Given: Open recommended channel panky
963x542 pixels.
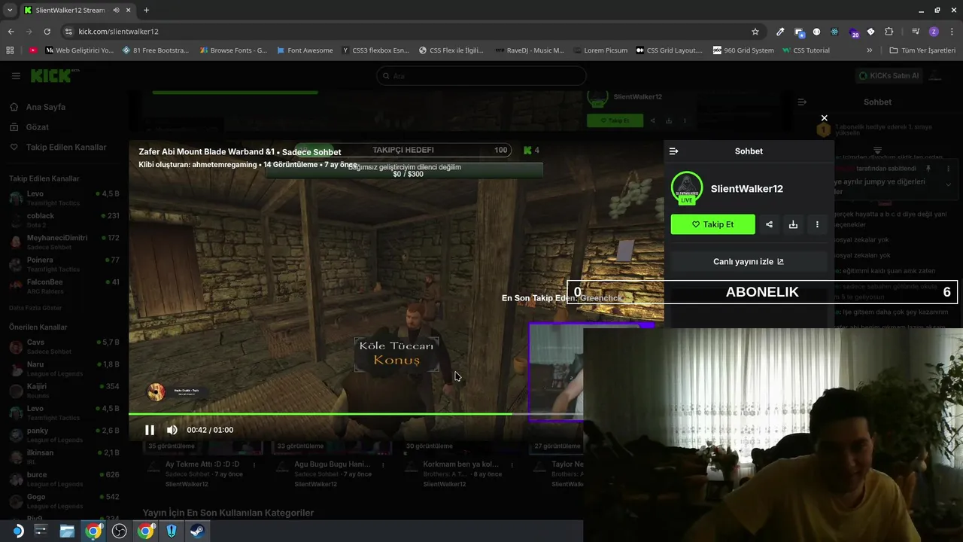Looking at the screenshot, I should [x=64, y=434].
